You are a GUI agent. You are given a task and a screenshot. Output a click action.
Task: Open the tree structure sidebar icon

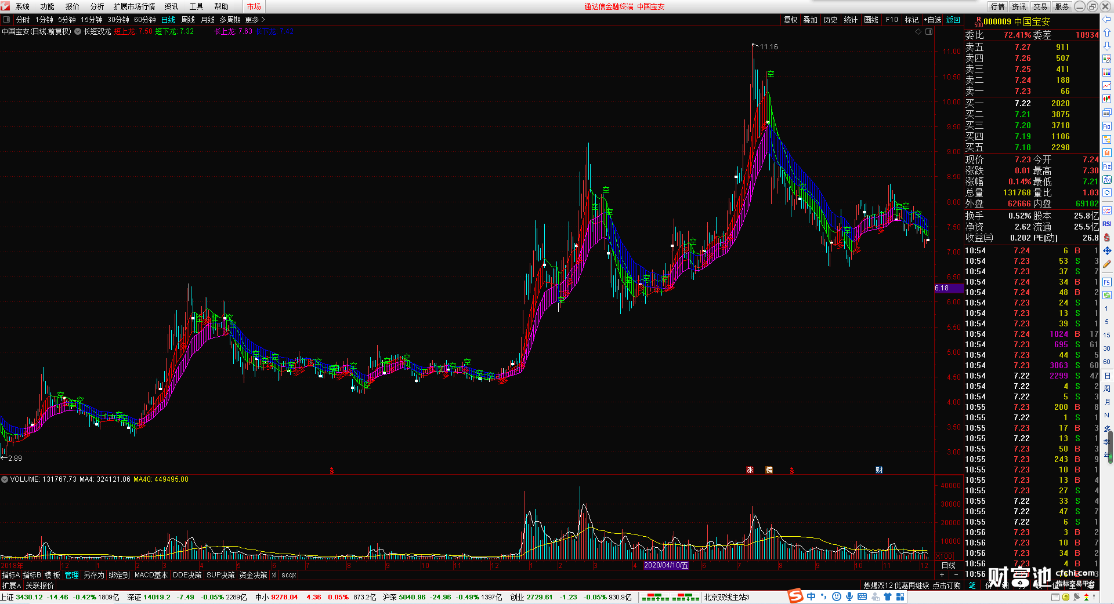(x=1107, y=140)
